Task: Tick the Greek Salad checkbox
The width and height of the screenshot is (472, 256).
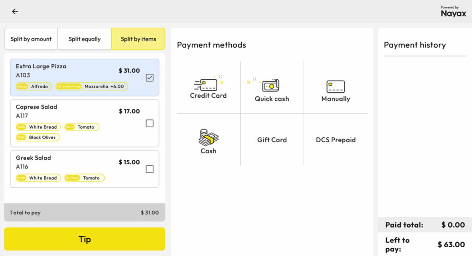Action: pyautogui.click(x=149, y=169)
